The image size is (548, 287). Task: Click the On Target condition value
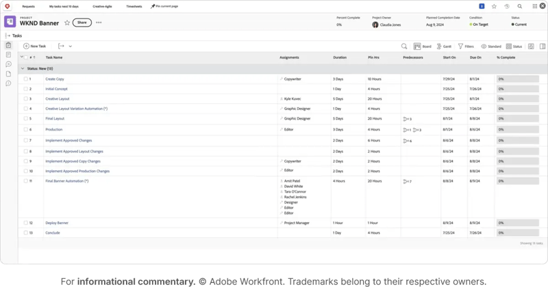(478, 25)
